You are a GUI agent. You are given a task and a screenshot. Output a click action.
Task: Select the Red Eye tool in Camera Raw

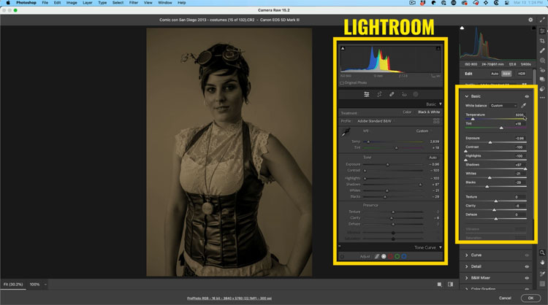pyautogui.click(x=542, y=70)
